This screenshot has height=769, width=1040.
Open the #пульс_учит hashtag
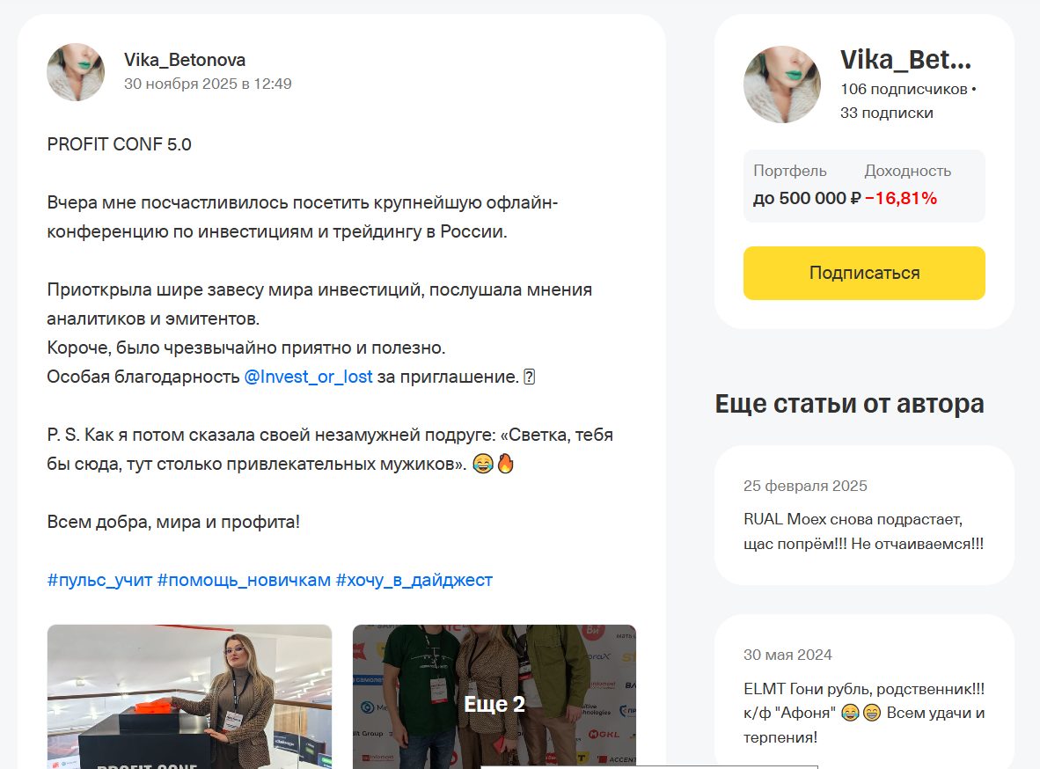[99, 580]
